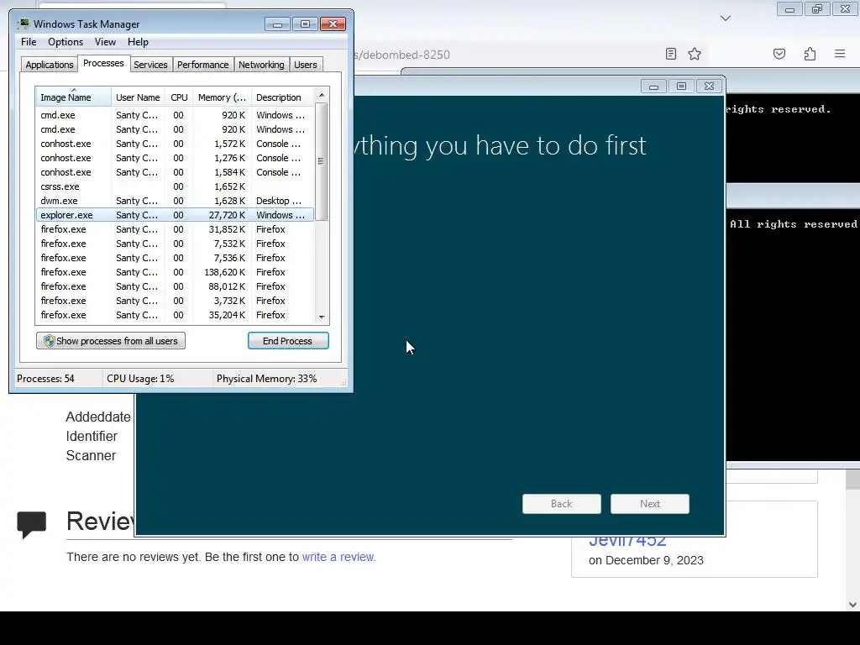Expand the Firefox tab list chevron
Screen dimensions: 860x645
point(725,18)
